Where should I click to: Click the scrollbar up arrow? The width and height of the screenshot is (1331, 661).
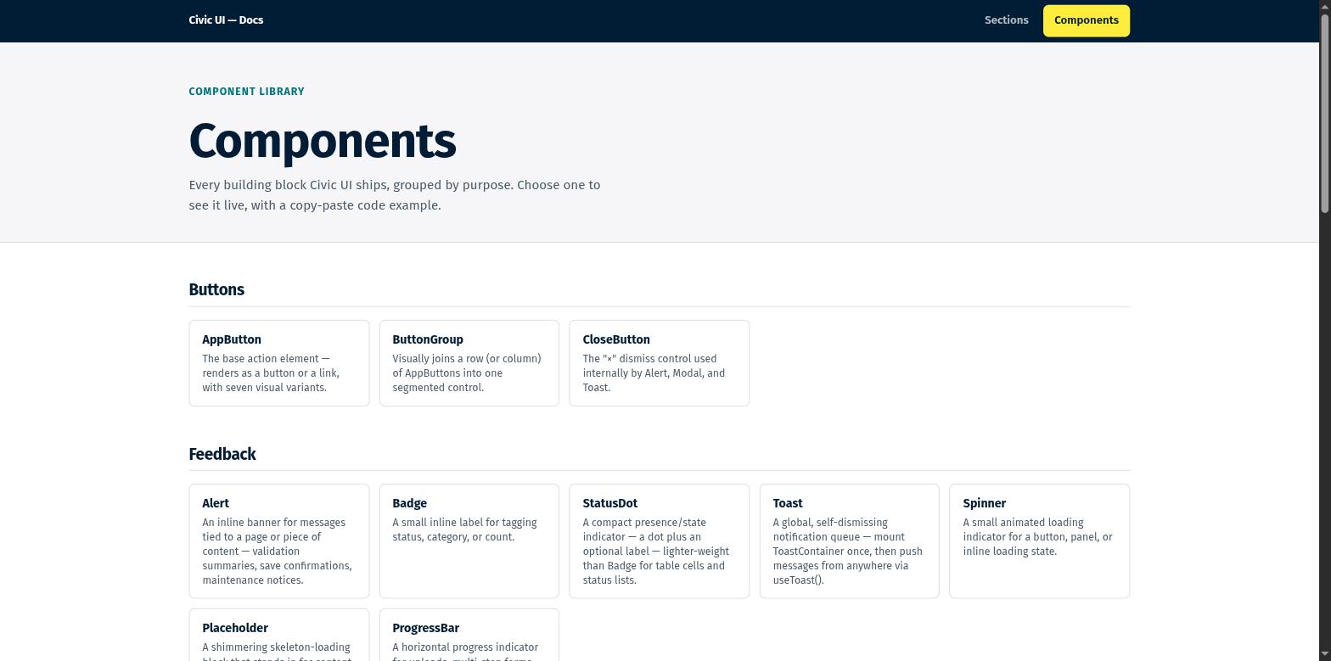[1324, 6]
